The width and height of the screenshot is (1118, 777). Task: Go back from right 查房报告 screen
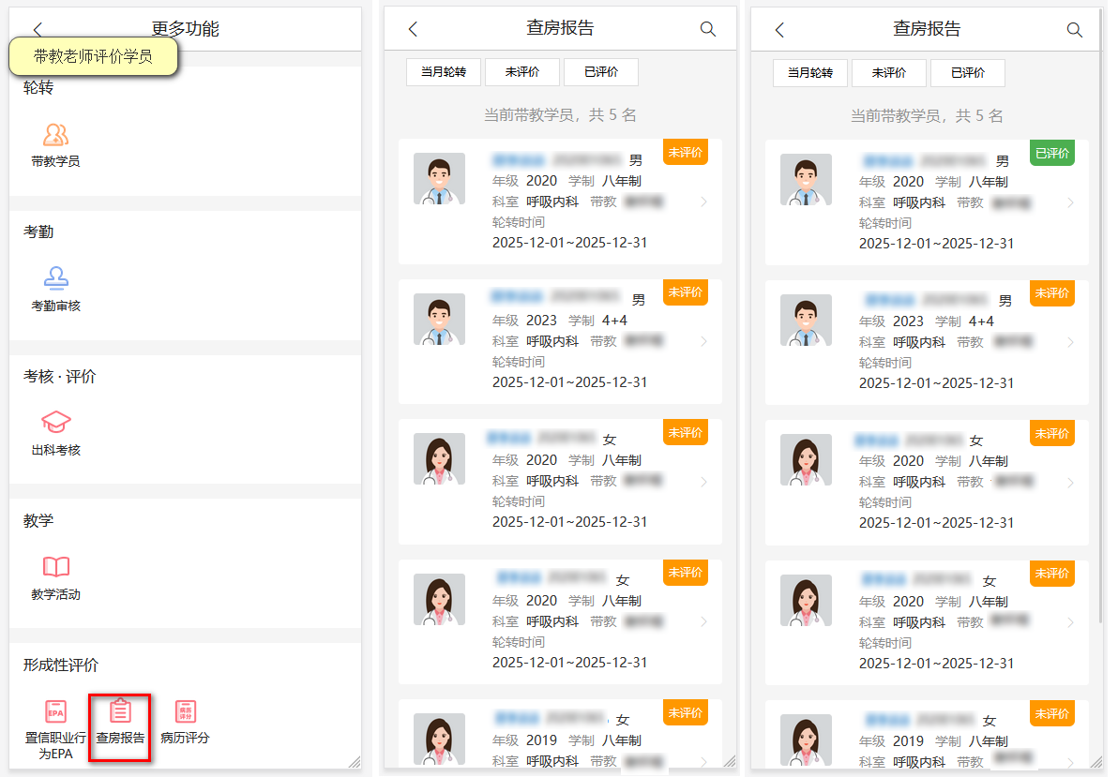click(779, 29)
